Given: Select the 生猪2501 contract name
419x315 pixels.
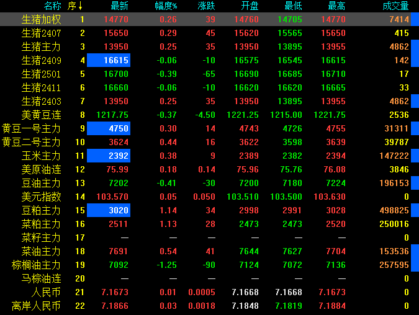Looking at the screenshot, I should pyautogui.click(x=41, y=74).
